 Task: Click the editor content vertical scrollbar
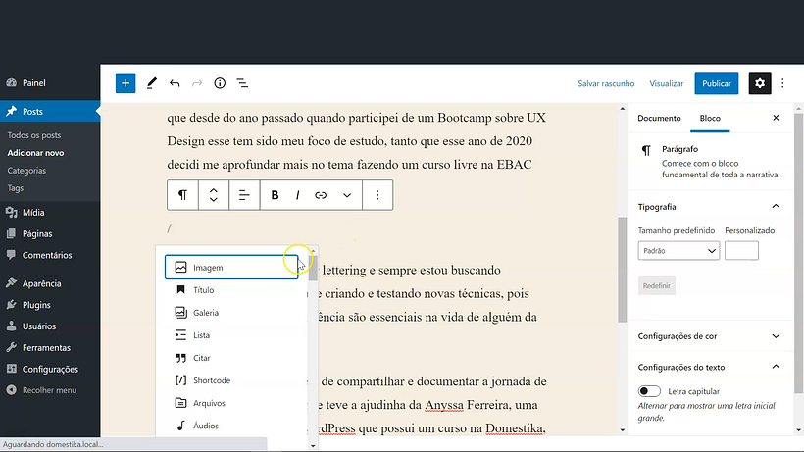(622, 270)
